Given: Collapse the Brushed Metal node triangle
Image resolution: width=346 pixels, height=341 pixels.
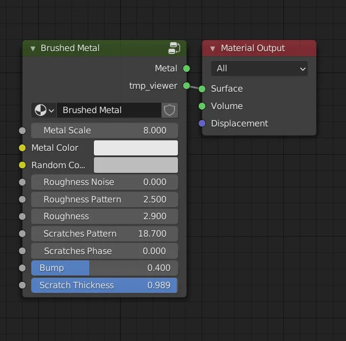Looking at the screenshot, I should pos(33,48).
